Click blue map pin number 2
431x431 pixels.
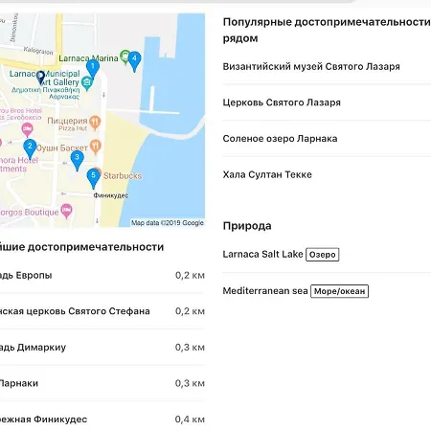30,148
